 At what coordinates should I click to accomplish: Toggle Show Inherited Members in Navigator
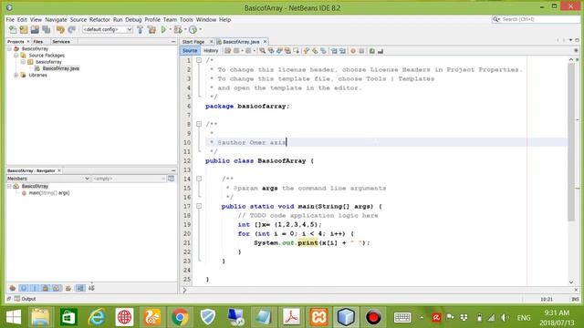[x=13, y=288]
